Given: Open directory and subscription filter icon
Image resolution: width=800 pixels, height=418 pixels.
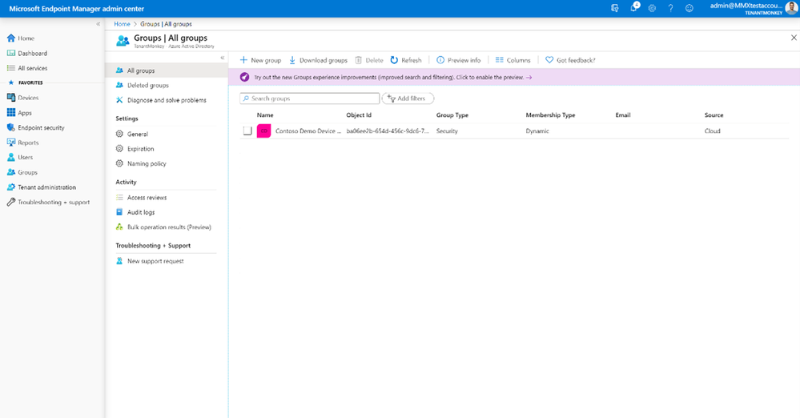Looking at the screenshot, I should (615, 8).
